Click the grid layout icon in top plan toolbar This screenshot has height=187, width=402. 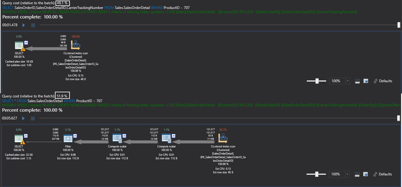tap(358, 81)
